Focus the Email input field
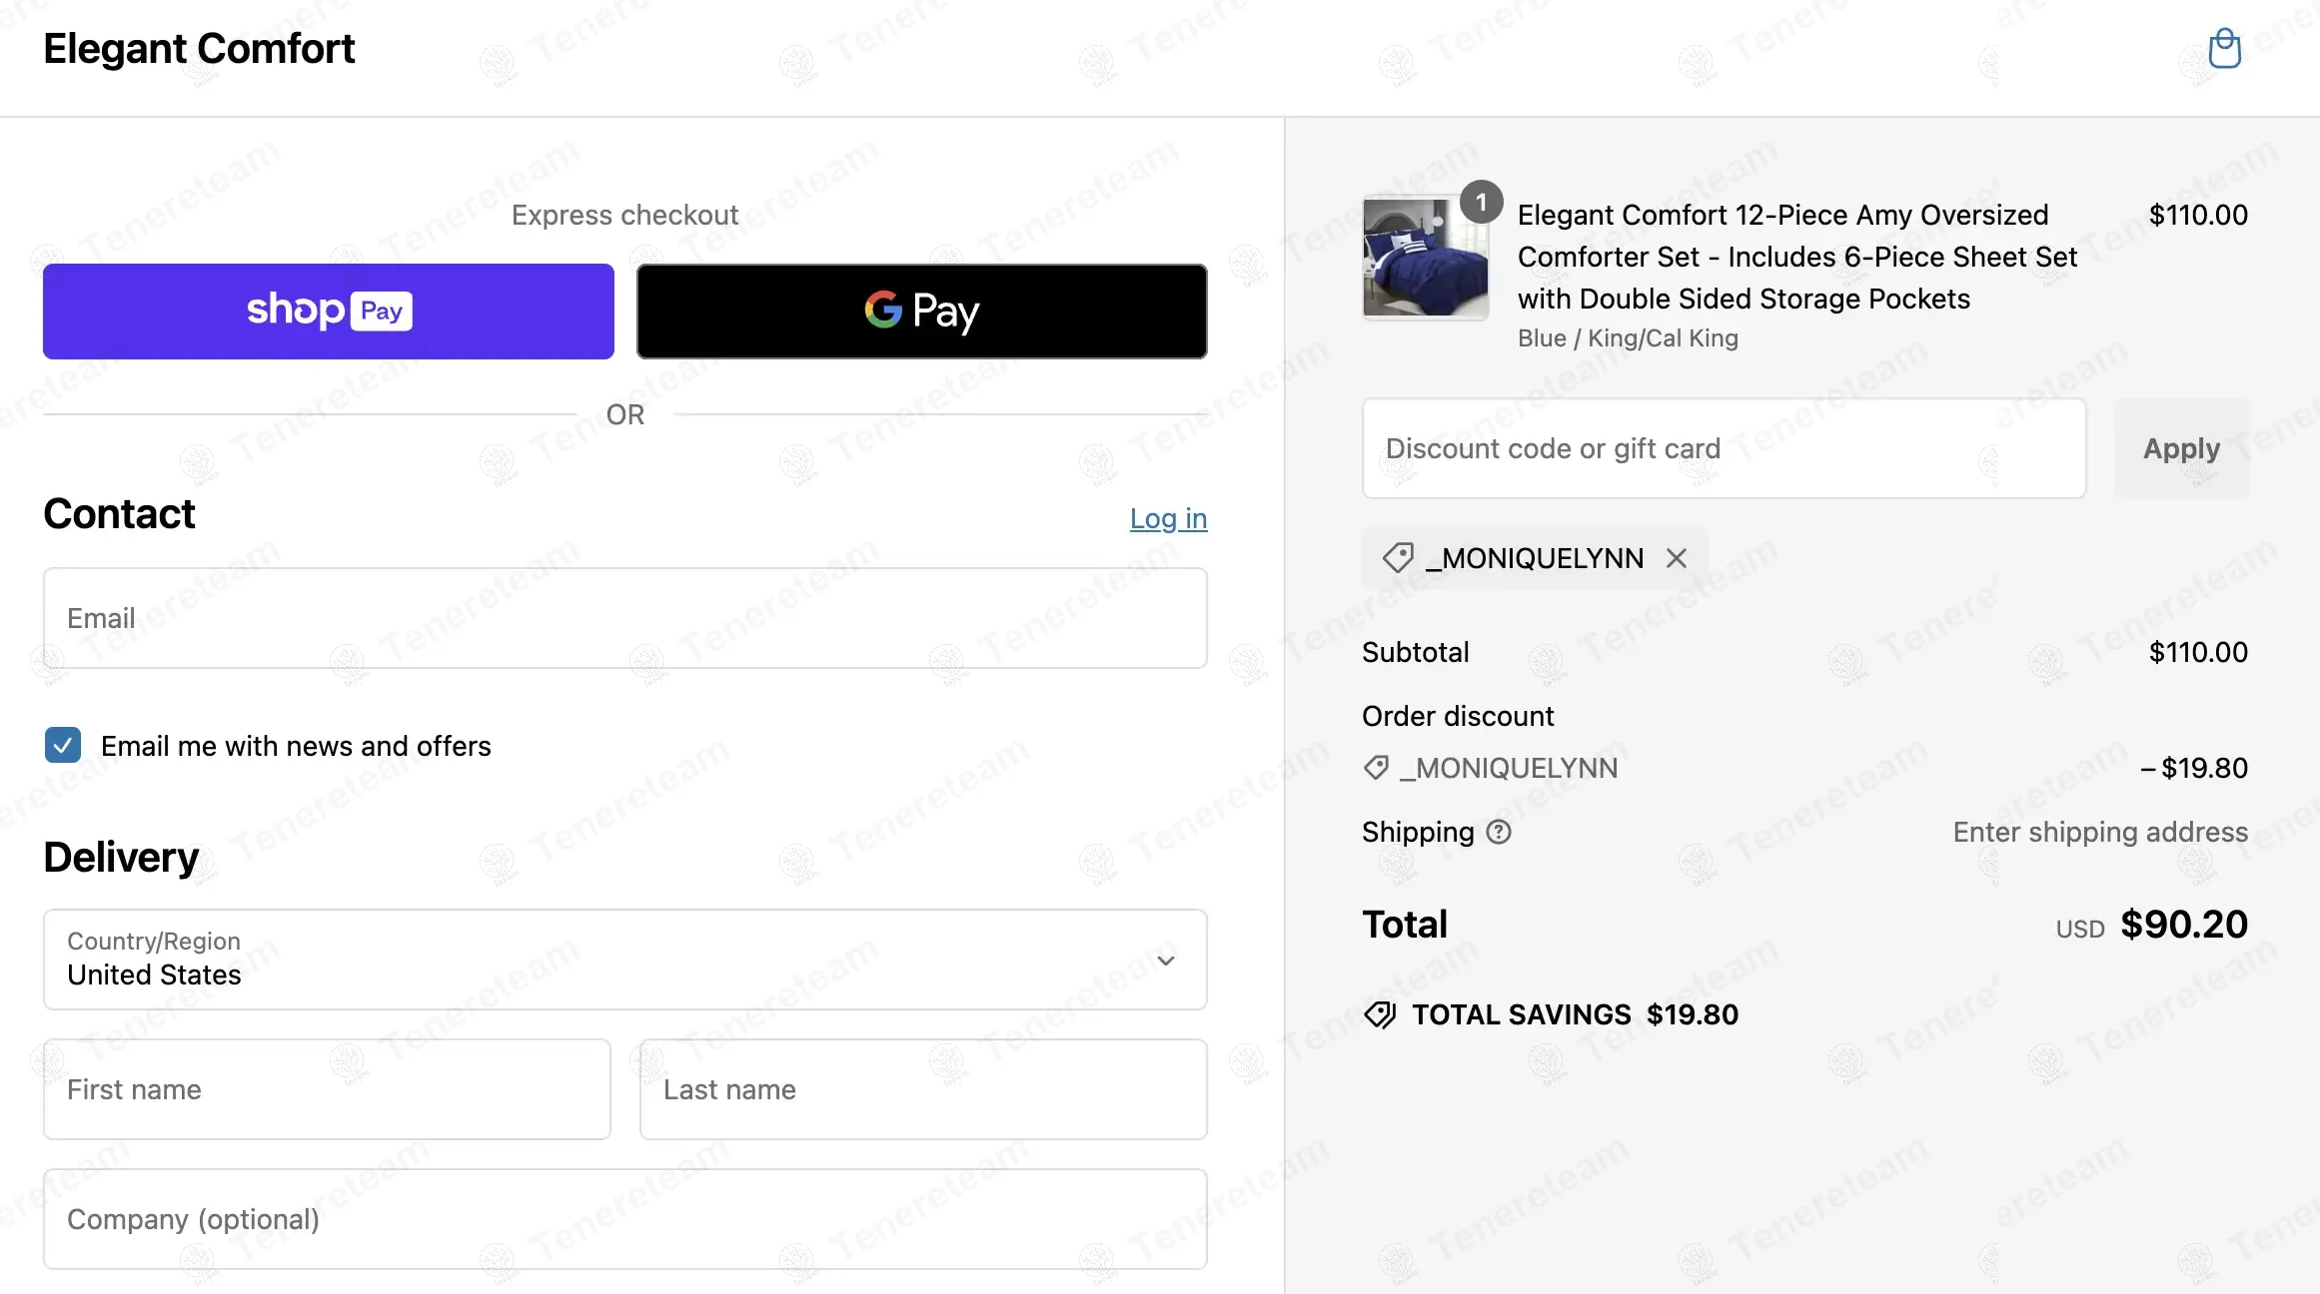This screenshot has height=1294, width=2320. point(625,618)
